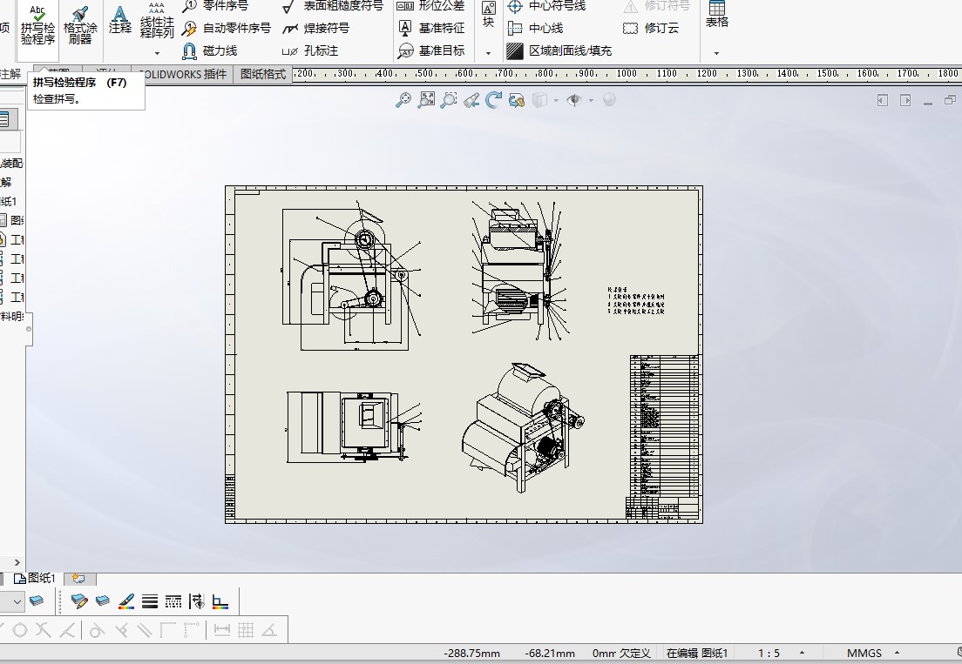Select the Revision Cloud (修订云) tool
962x664 pixels.
pos(651,28)
